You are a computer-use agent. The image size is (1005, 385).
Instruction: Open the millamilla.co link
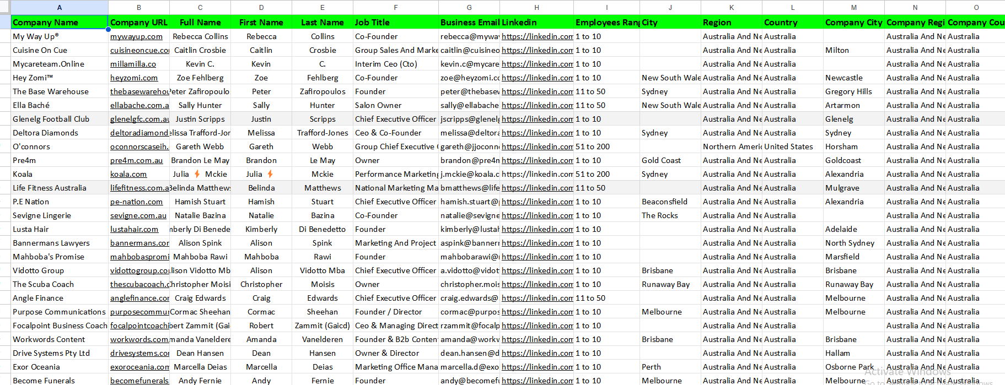click(133, 64)
